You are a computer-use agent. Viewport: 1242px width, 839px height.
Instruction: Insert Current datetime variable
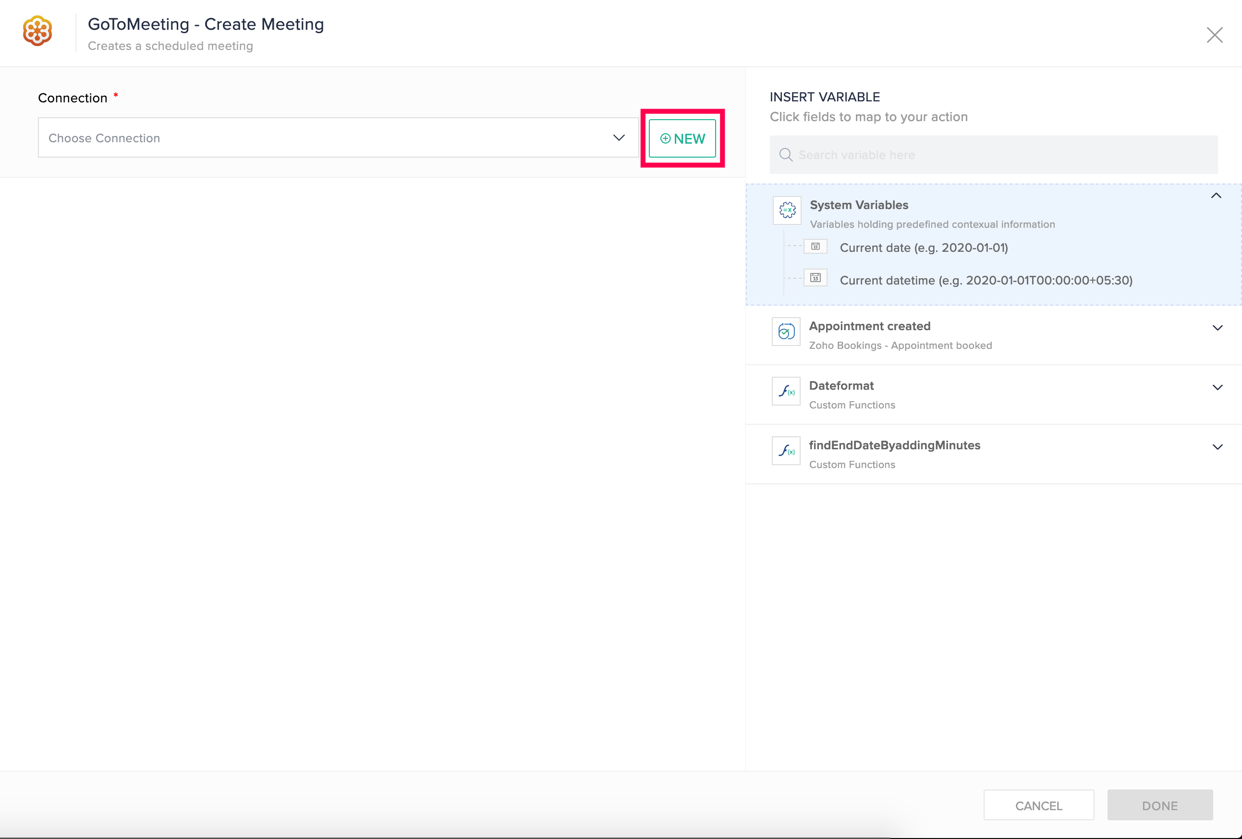[986, 281]
